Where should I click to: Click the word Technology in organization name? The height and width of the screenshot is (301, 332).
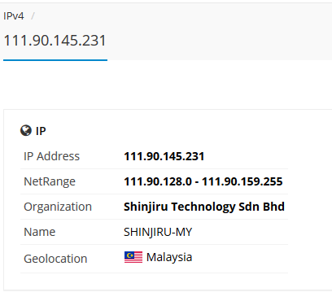click(203, 207)
